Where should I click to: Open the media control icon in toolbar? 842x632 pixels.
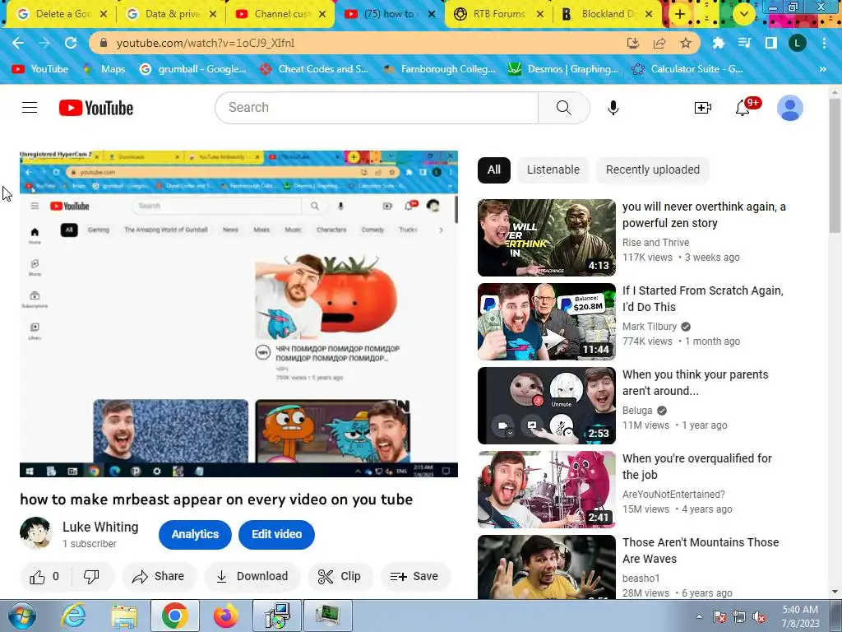click(x=744, y=43)
